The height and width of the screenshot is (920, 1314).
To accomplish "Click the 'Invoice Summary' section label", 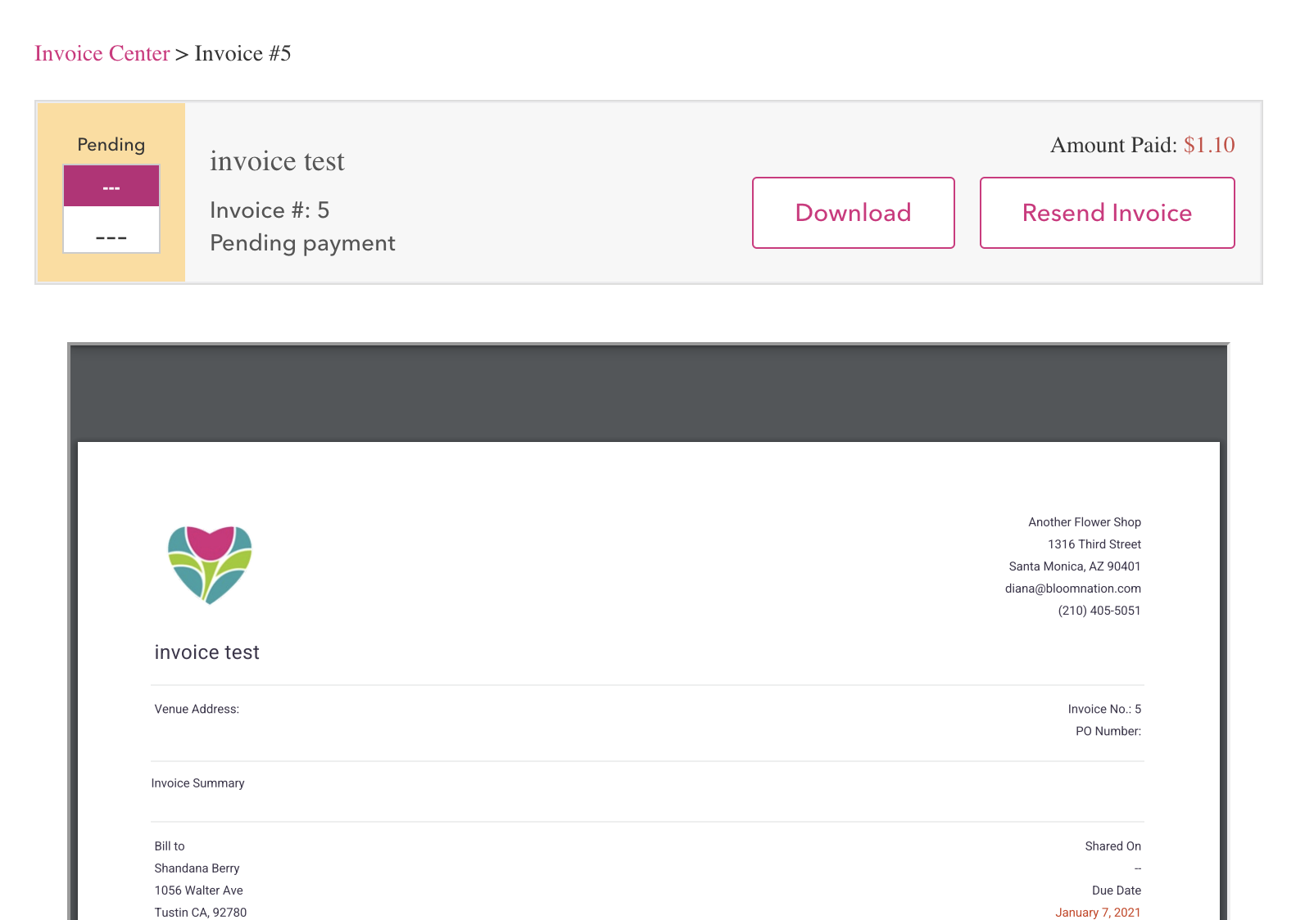I will click(197, 783).
